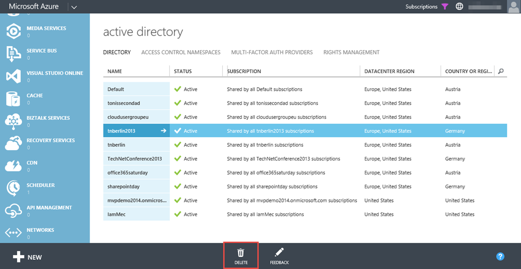
Task: Open the Subscriptions filter
Action: point(445,7)
